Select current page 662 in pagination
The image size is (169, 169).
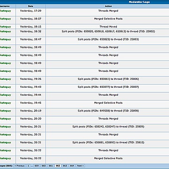[x=58, y=166]
